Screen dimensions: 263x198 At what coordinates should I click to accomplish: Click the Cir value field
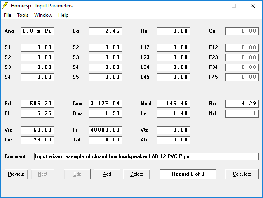(x=242, y=31)
